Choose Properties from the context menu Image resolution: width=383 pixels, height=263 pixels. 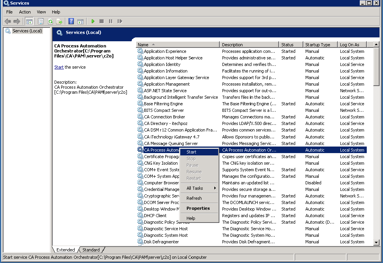click(x=198, y=208)
